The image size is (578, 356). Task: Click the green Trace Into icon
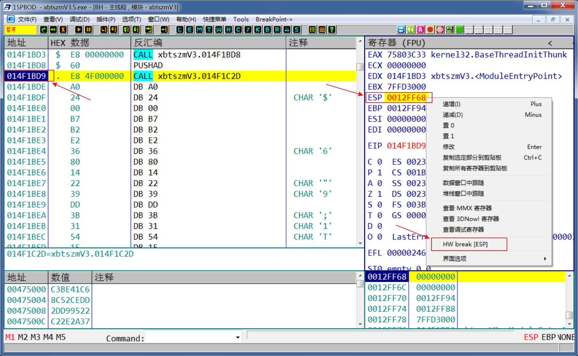(x=126, y=30)
